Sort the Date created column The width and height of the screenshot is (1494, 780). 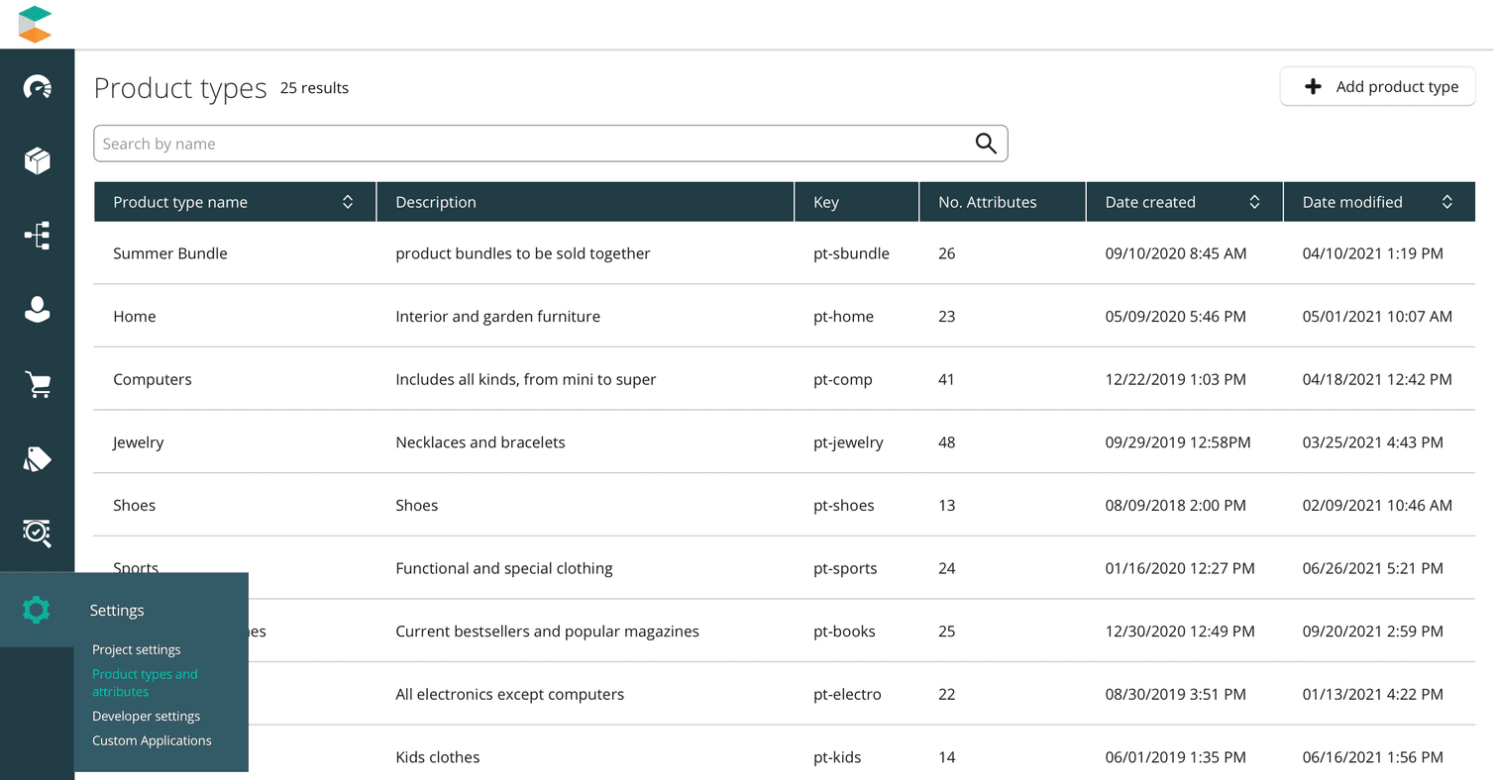[1256, 201]
